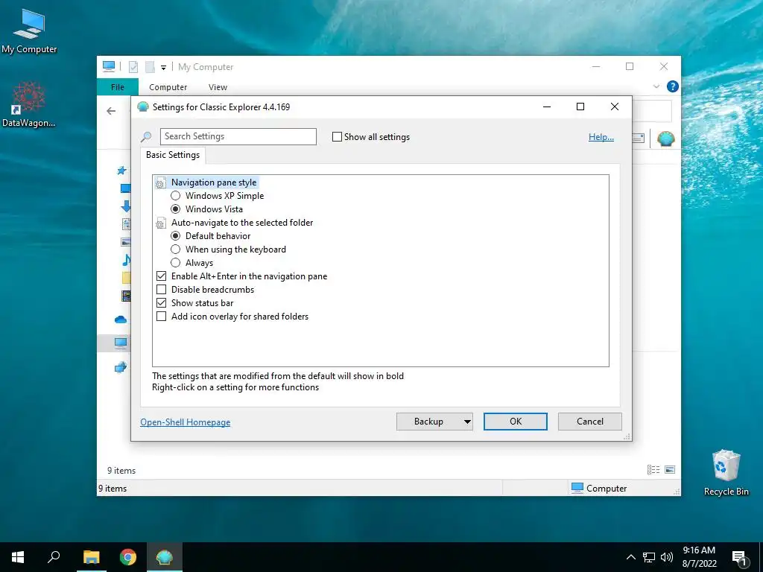Open the notification center icon

[x=740, y=558]
